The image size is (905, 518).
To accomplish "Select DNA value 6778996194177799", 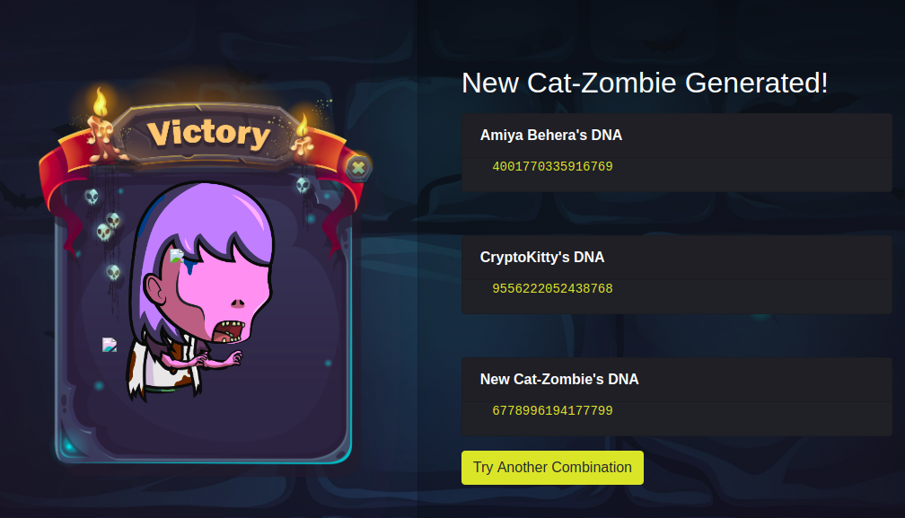I will pyautogui.click(x=552, y=410).
